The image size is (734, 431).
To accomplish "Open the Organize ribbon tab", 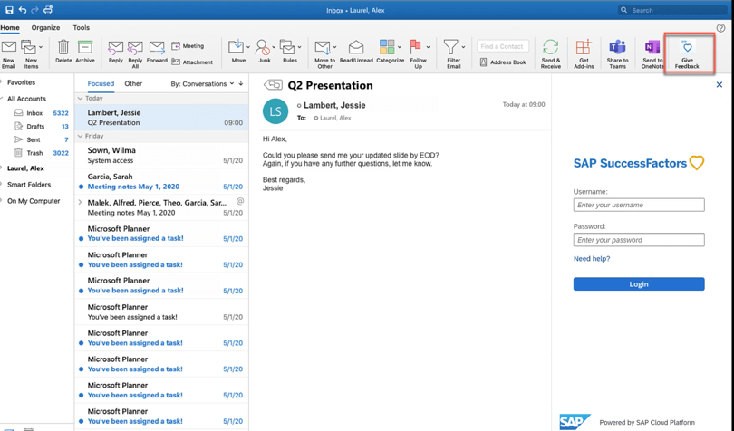I will coord(45,28).
